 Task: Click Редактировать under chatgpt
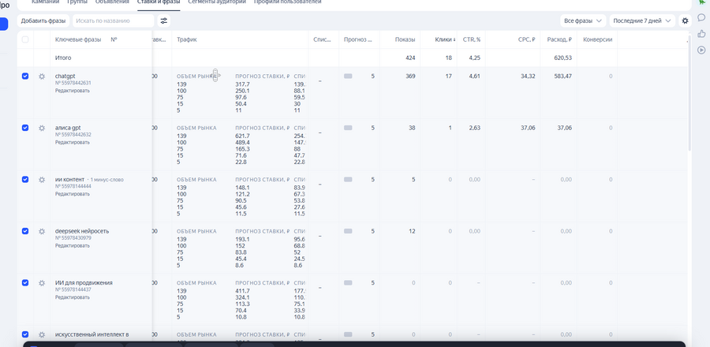(x=73, y=91)
